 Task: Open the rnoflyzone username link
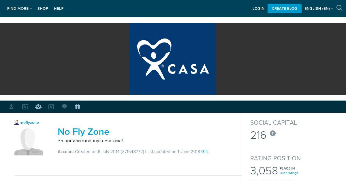(29, 123)
